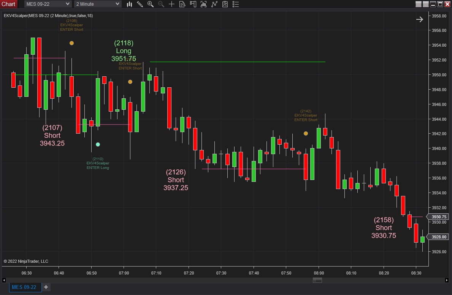Click the (2107) Short 3943.25 label
Viewport: 452px width, 295px height.
tap(52, 135)
